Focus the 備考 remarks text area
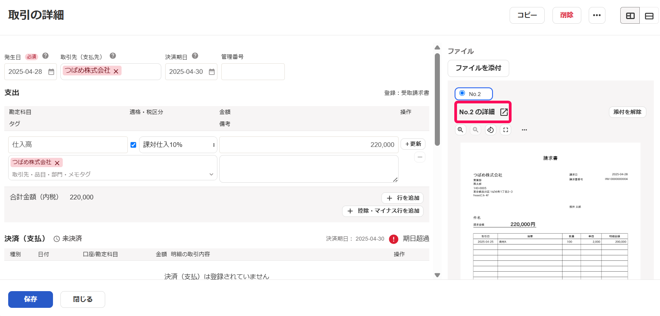The height and width of the screenshot is (316, 660). click(x=309, y=169)
